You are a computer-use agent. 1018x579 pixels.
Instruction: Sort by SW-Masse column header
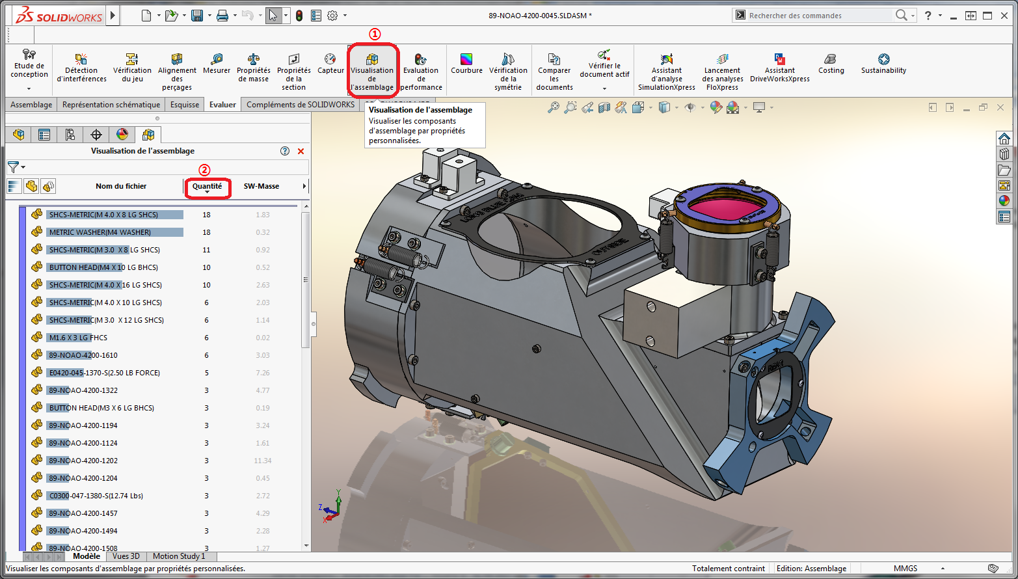click(x=261, y=186)
